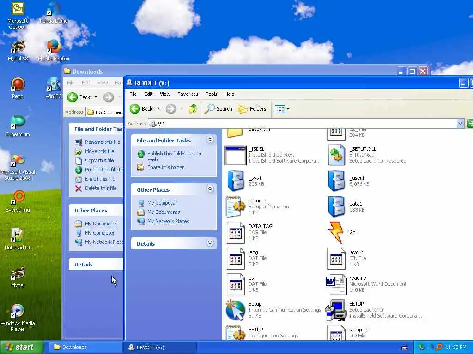This screenshot has height=354, width=473.
Task: Click Move this file in Downloads window
Action: pyautogui.click(x=100, y=151)
